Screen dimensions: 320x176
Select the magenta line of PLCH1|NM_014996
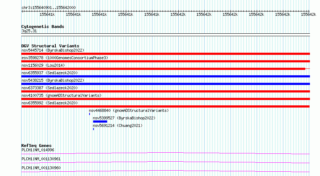[x=165, y=153]
